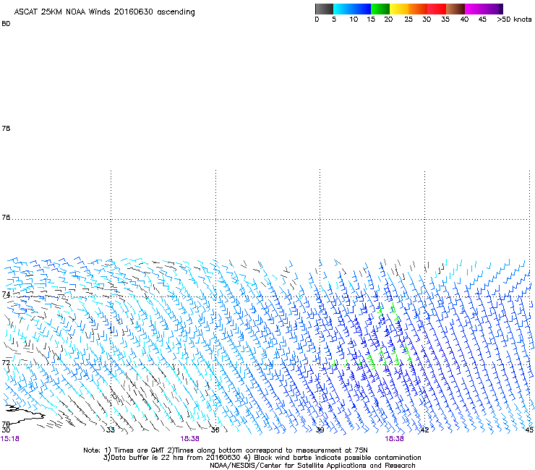This screenshot has width=535, height=470.
Task: Click the '>50 knots' color scale label
Action: click(514, 20)
